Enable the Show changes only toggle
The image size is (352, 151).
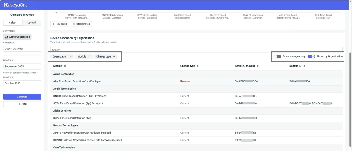(277, 56)
